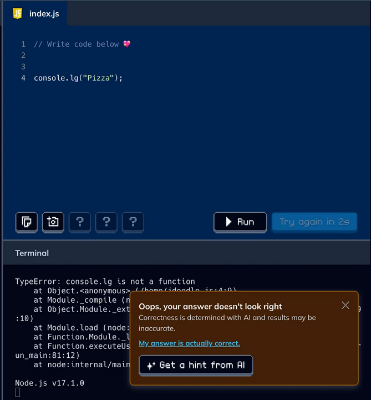Click 'Get a hint from AI' button
The image size is (371, 400).
pos(196,365)
